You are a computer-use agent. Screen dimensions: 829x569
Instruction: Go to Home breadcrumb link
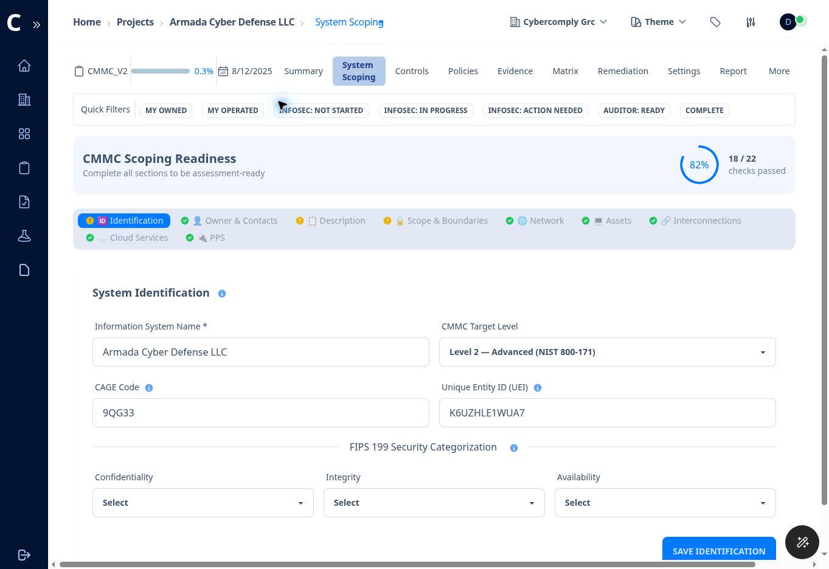[87, 22]
